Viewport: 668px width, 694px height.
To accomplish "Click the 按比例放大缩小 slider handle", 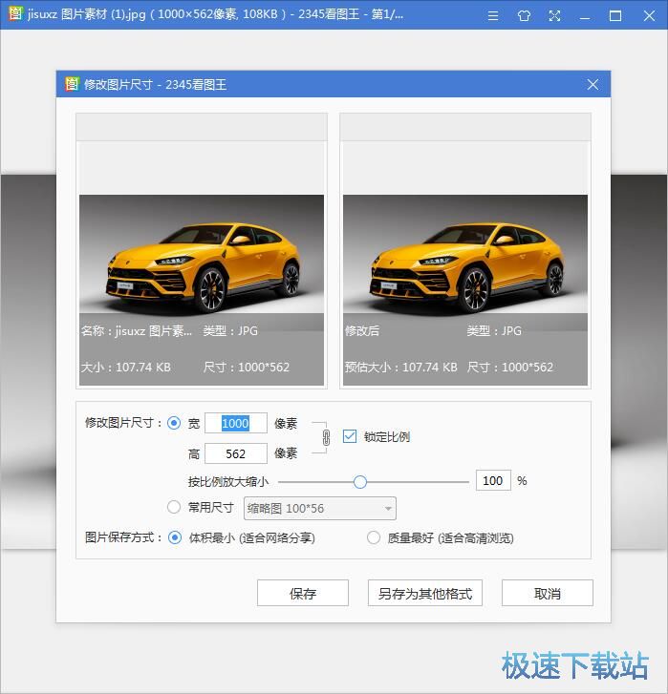I will pos(360,481).
